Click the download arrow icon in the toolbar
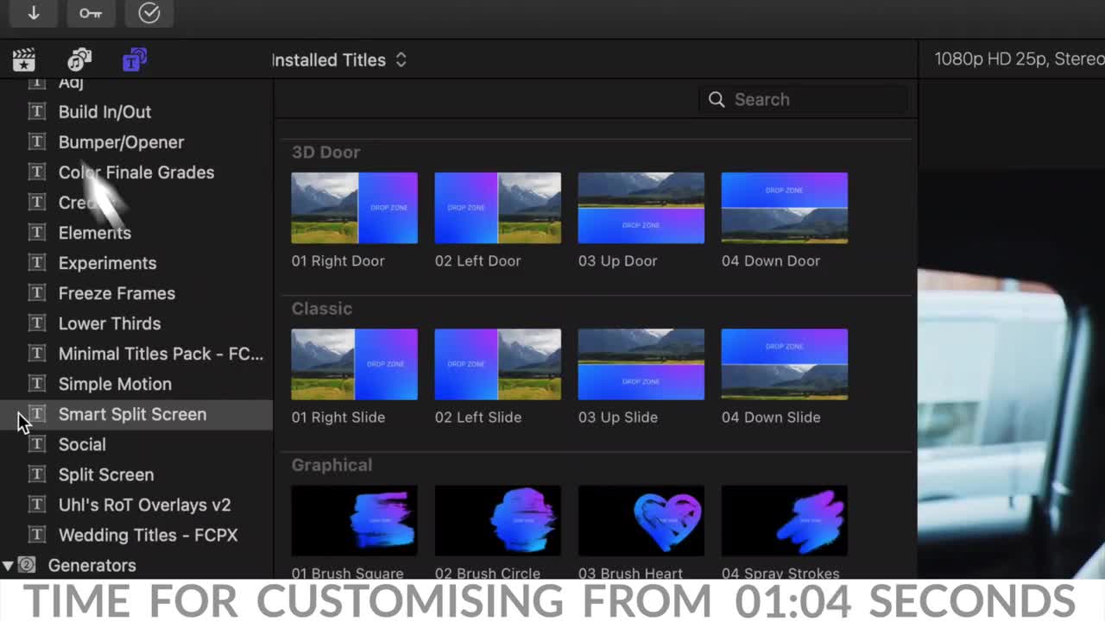Viewport: 1105px width, 621px height. point(33,14)
